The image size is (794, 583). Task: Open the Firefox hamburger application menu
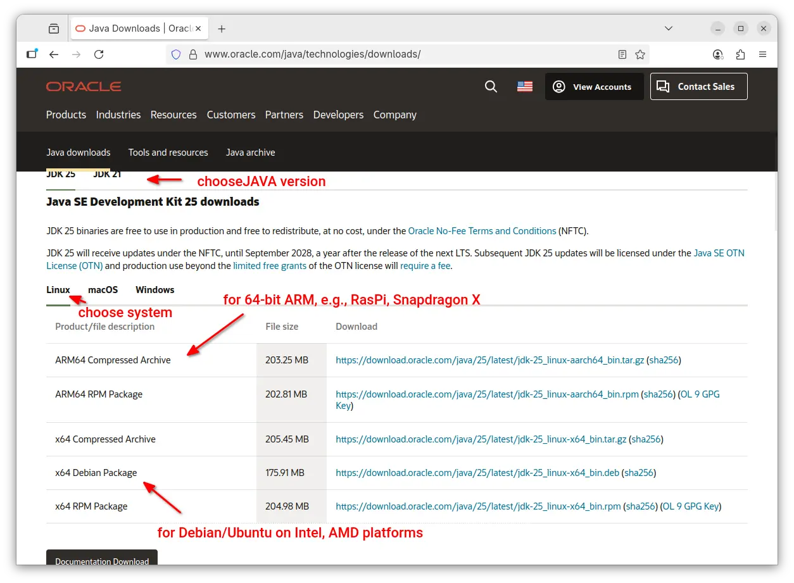pyautogui.click(x=762, y=54)
